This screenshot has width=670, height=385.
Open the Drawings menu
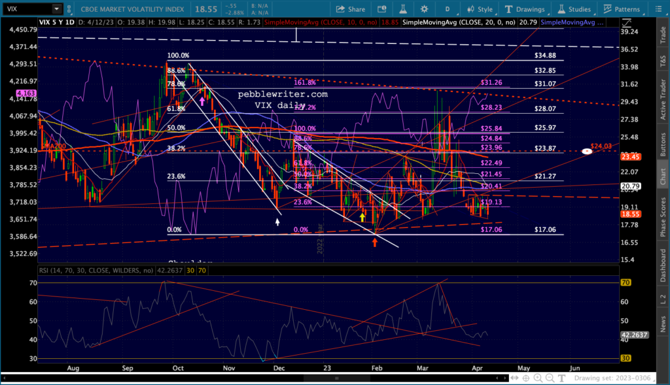[525, 9]
